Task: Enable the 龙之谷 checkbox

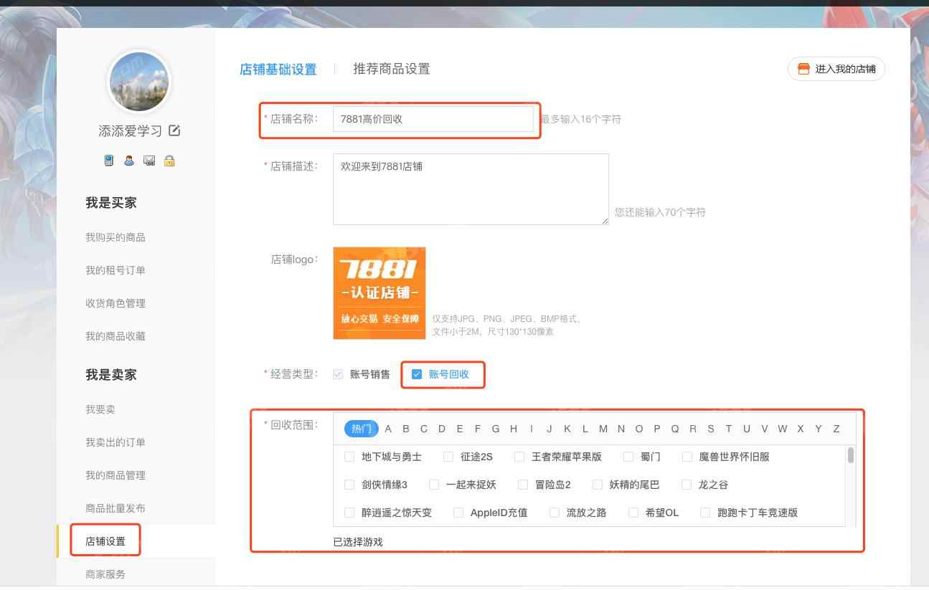Action: 687,485
